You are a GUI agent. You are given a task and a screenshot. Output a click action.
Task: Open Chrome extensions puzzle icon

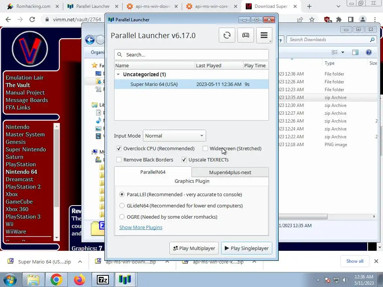(339, 19)
